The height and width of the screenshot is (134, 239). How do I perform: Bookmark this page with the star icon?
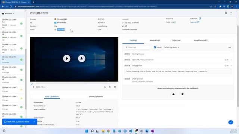[215, 7]
